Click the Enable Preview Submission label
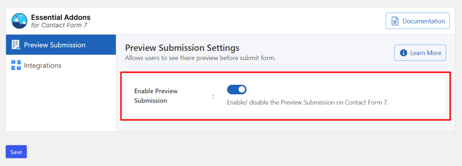This screenshot has width=462, height=166. [156, 96]
